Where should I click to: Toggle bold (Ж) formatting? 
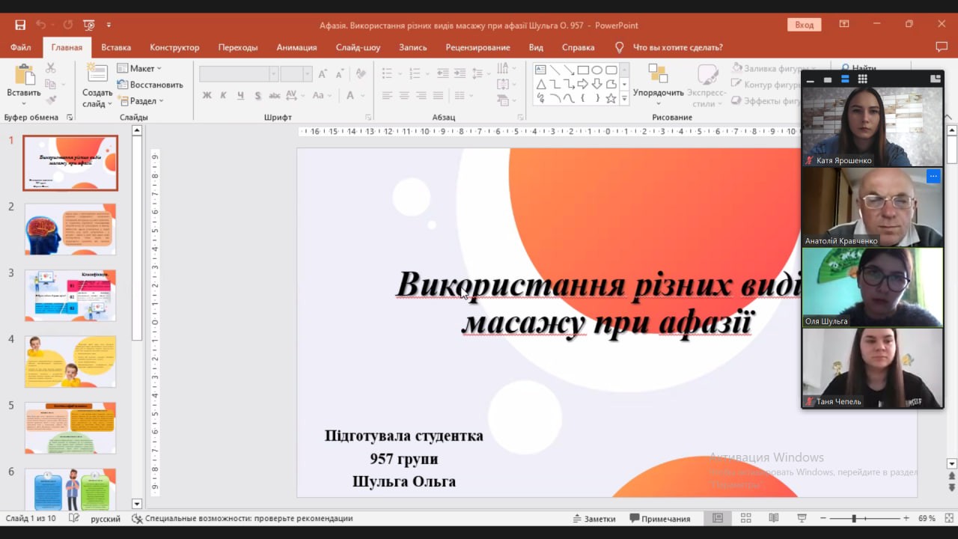click(x=207, y=95)
